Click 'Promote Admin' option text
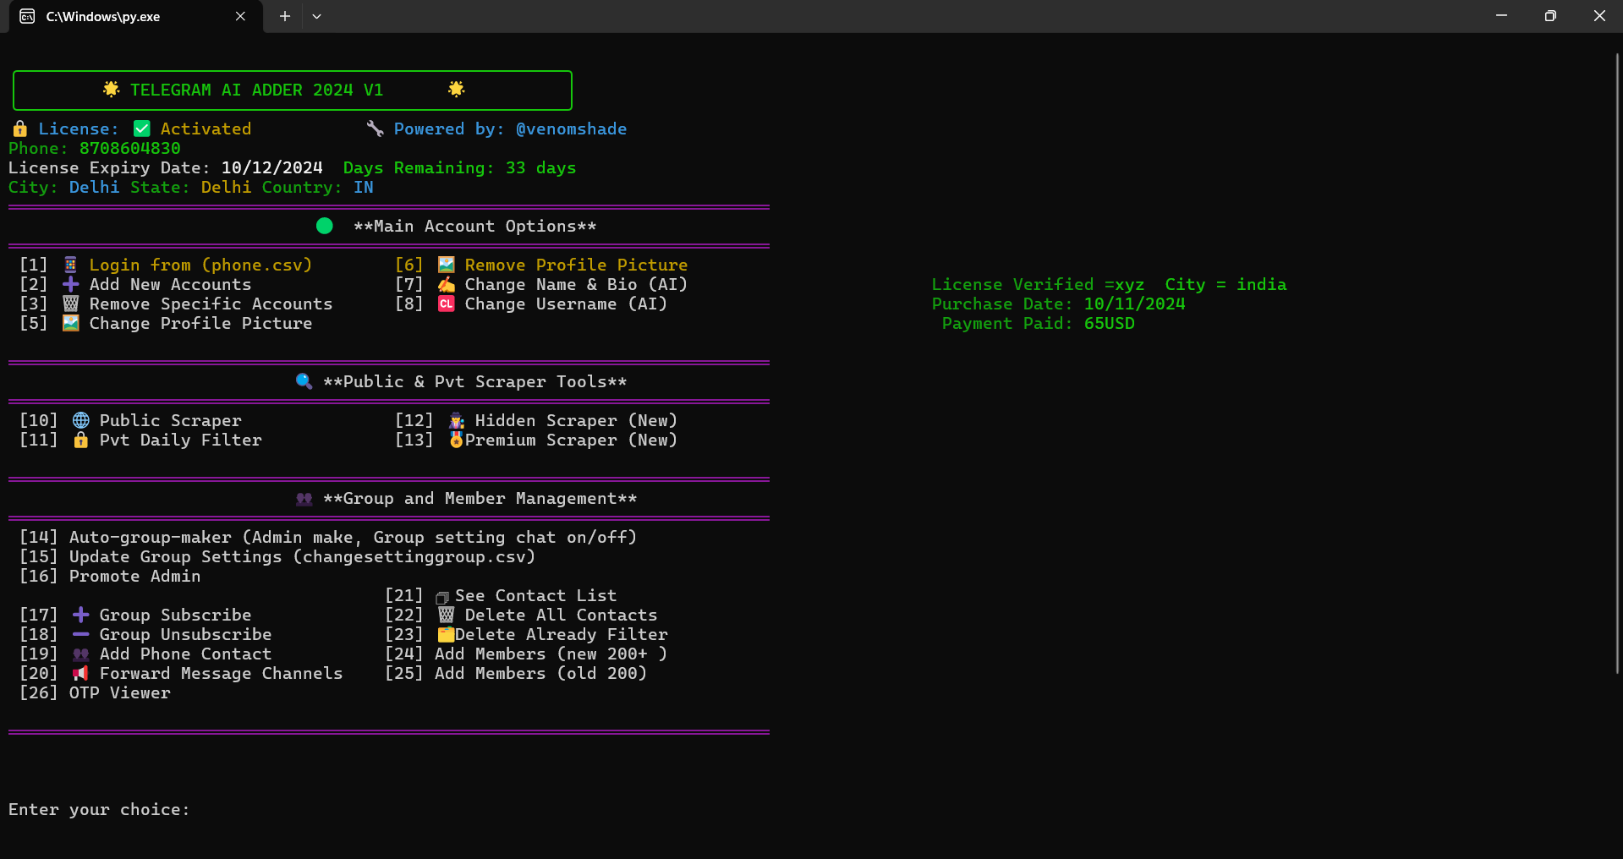This screenshot has width=1623, height=859. (x=135, y=576)
